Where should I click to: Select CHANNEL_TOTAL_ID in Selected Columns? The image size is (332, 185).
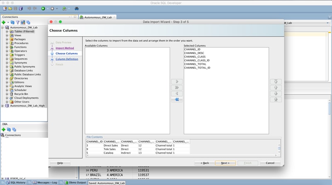click(x=198, y=67)
